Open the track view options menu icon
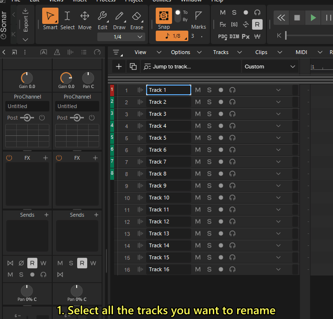333x319 pixels. pos(117,52)
